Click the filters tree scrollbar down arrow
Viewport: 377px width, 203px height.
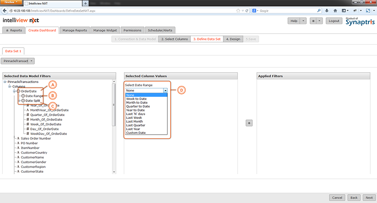coord(114,172)
